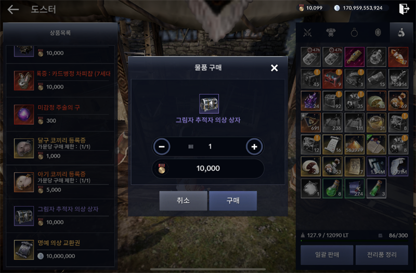This screenshot has height=273, width=416.
Task: Click the 취소 cancel button
Action: pos(184,201)
